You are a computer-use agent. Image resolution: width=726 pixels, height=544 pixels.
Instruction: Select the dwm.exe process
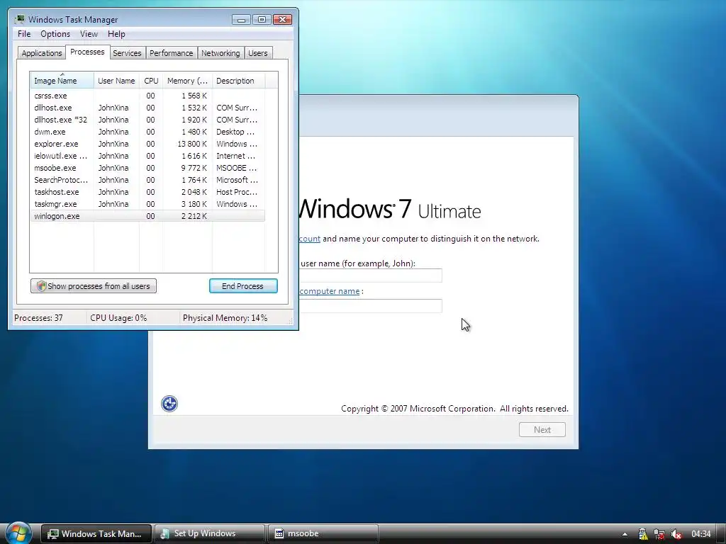(147, 132)
